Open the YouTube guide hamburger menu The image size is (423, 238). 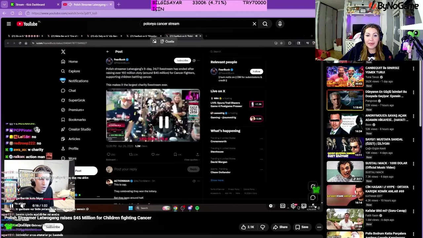[x=9, y=24]
